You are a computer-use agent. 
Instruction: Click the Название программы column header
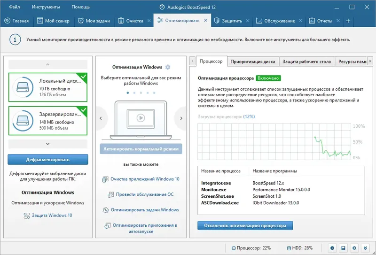tap(275, 171)
